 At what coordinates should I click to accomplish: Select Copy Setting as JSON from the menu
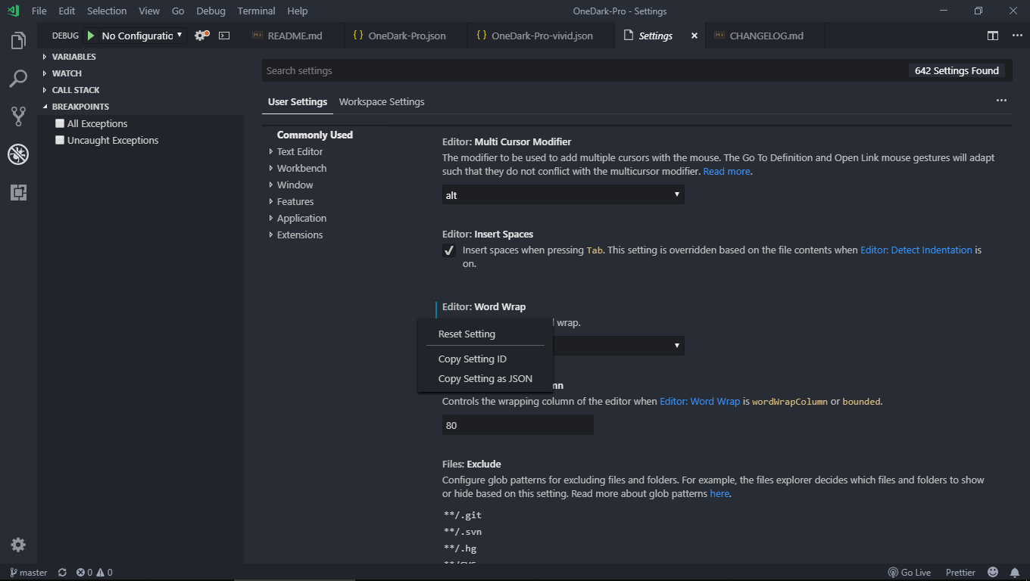click(x=485, y=378)
